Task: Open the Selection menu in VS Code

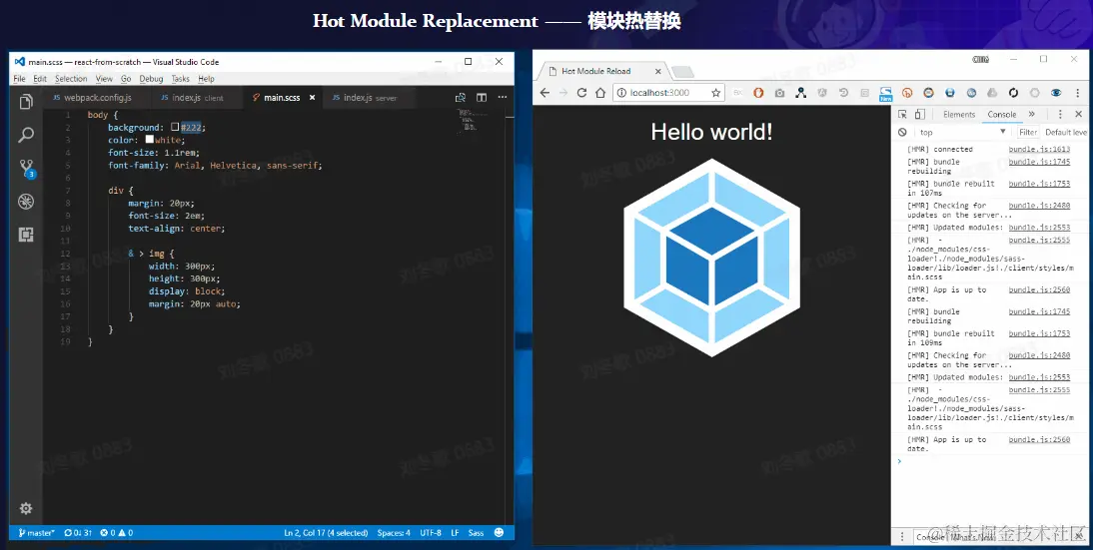Action: 71,79
